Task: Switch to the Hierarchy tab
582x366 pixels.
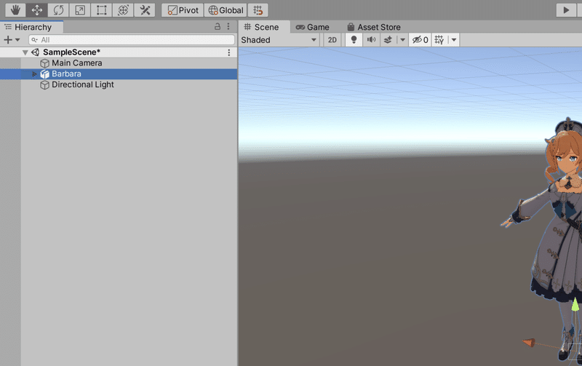Action: pos(31,27)
